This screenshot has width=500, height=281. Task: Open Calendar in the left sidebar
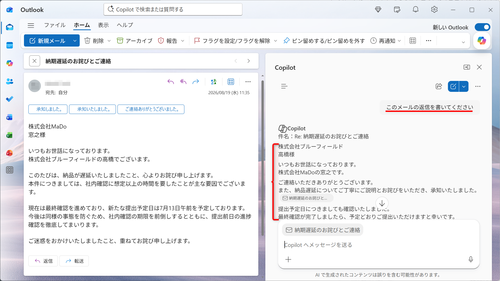(x=10, y=45)
